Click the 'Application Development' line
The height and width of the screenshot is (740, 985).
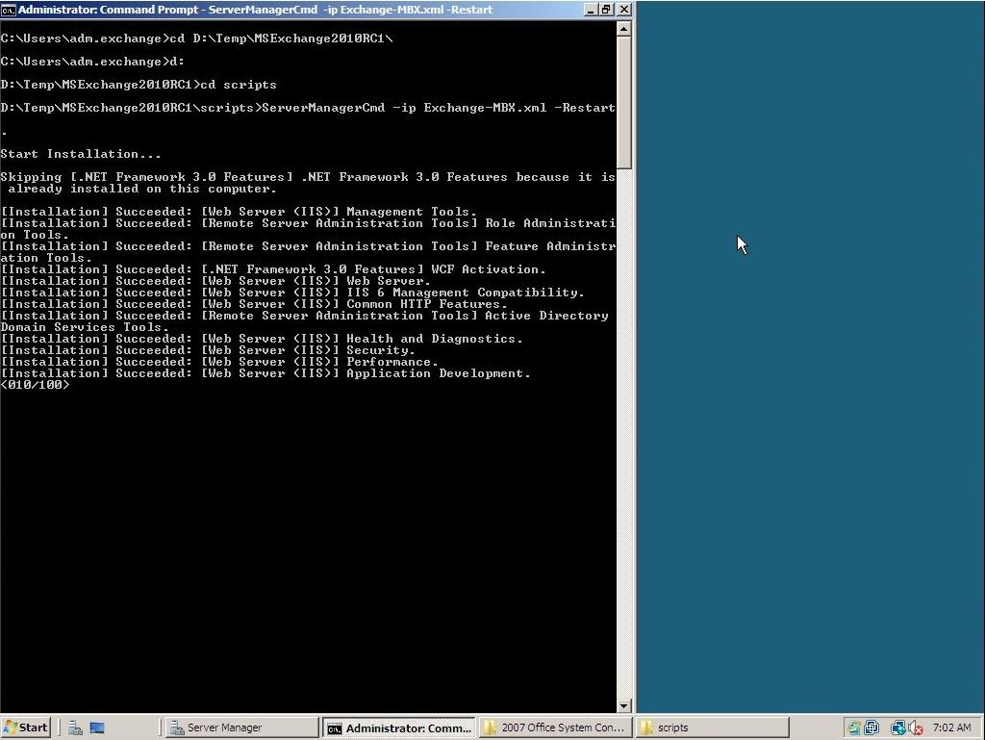(265, 373)
